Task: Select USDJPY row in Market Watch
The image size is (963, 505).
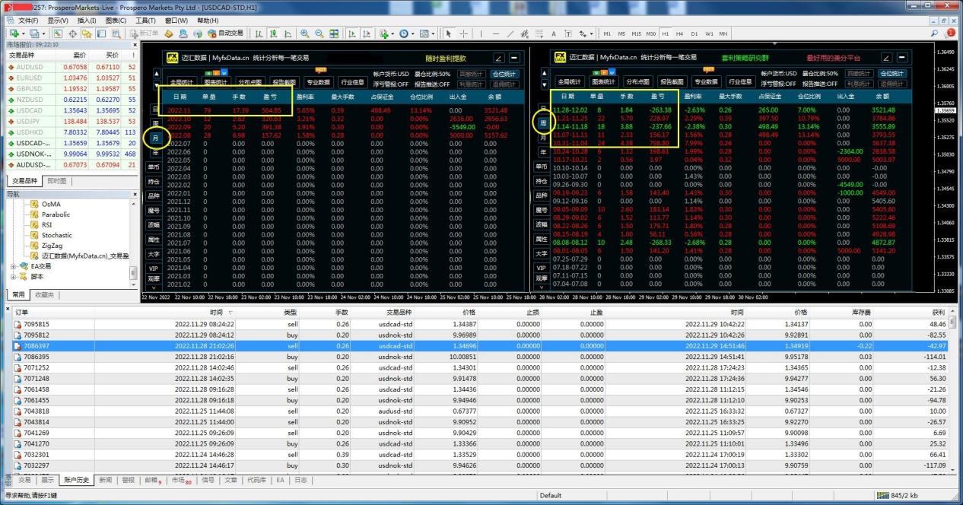Action: tap(72, 121)
